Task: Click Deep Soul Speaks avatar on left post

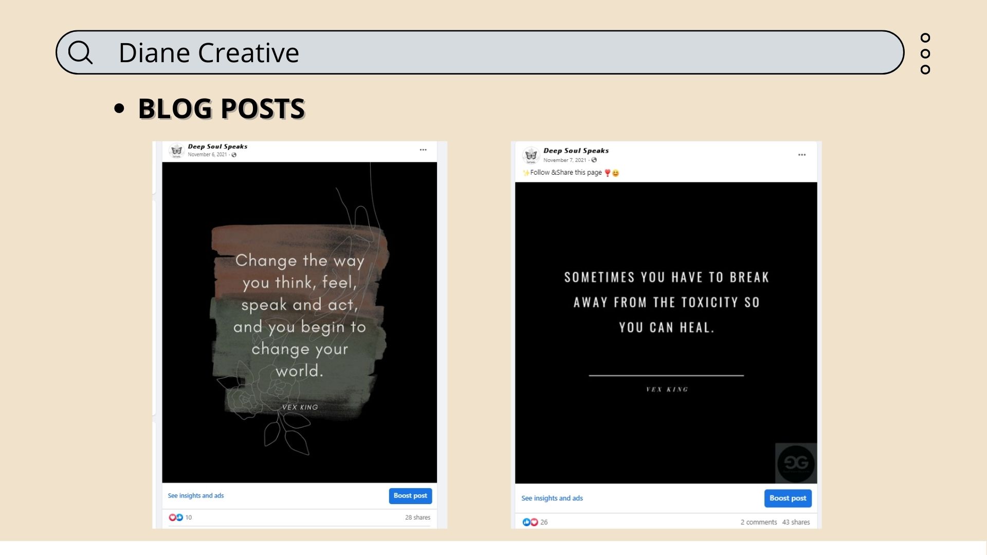Action: (177, 150)
